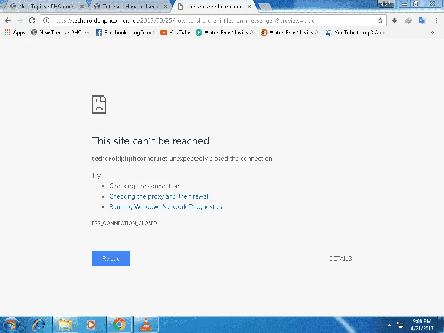Click the 'Checking the connection' suggestion text

pyautogui.click(x=144, y=186)
